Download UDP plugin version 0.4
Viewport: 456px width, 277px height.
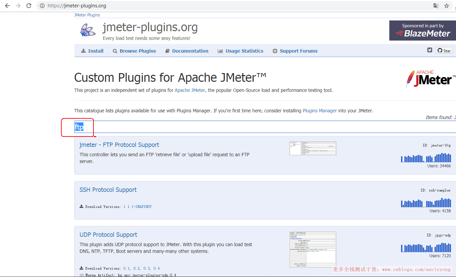tap(156, 268)
